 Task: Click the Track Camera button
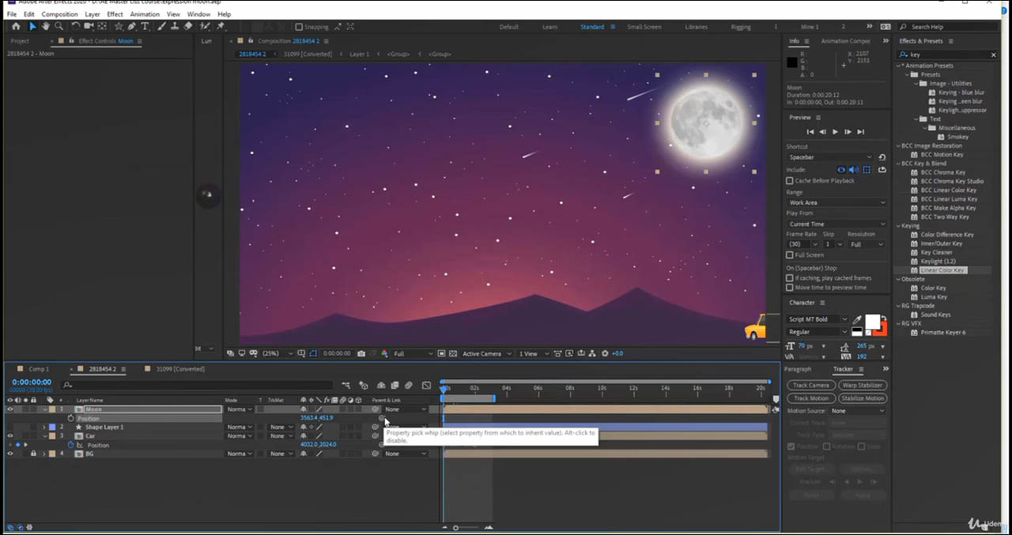point(810,386)
